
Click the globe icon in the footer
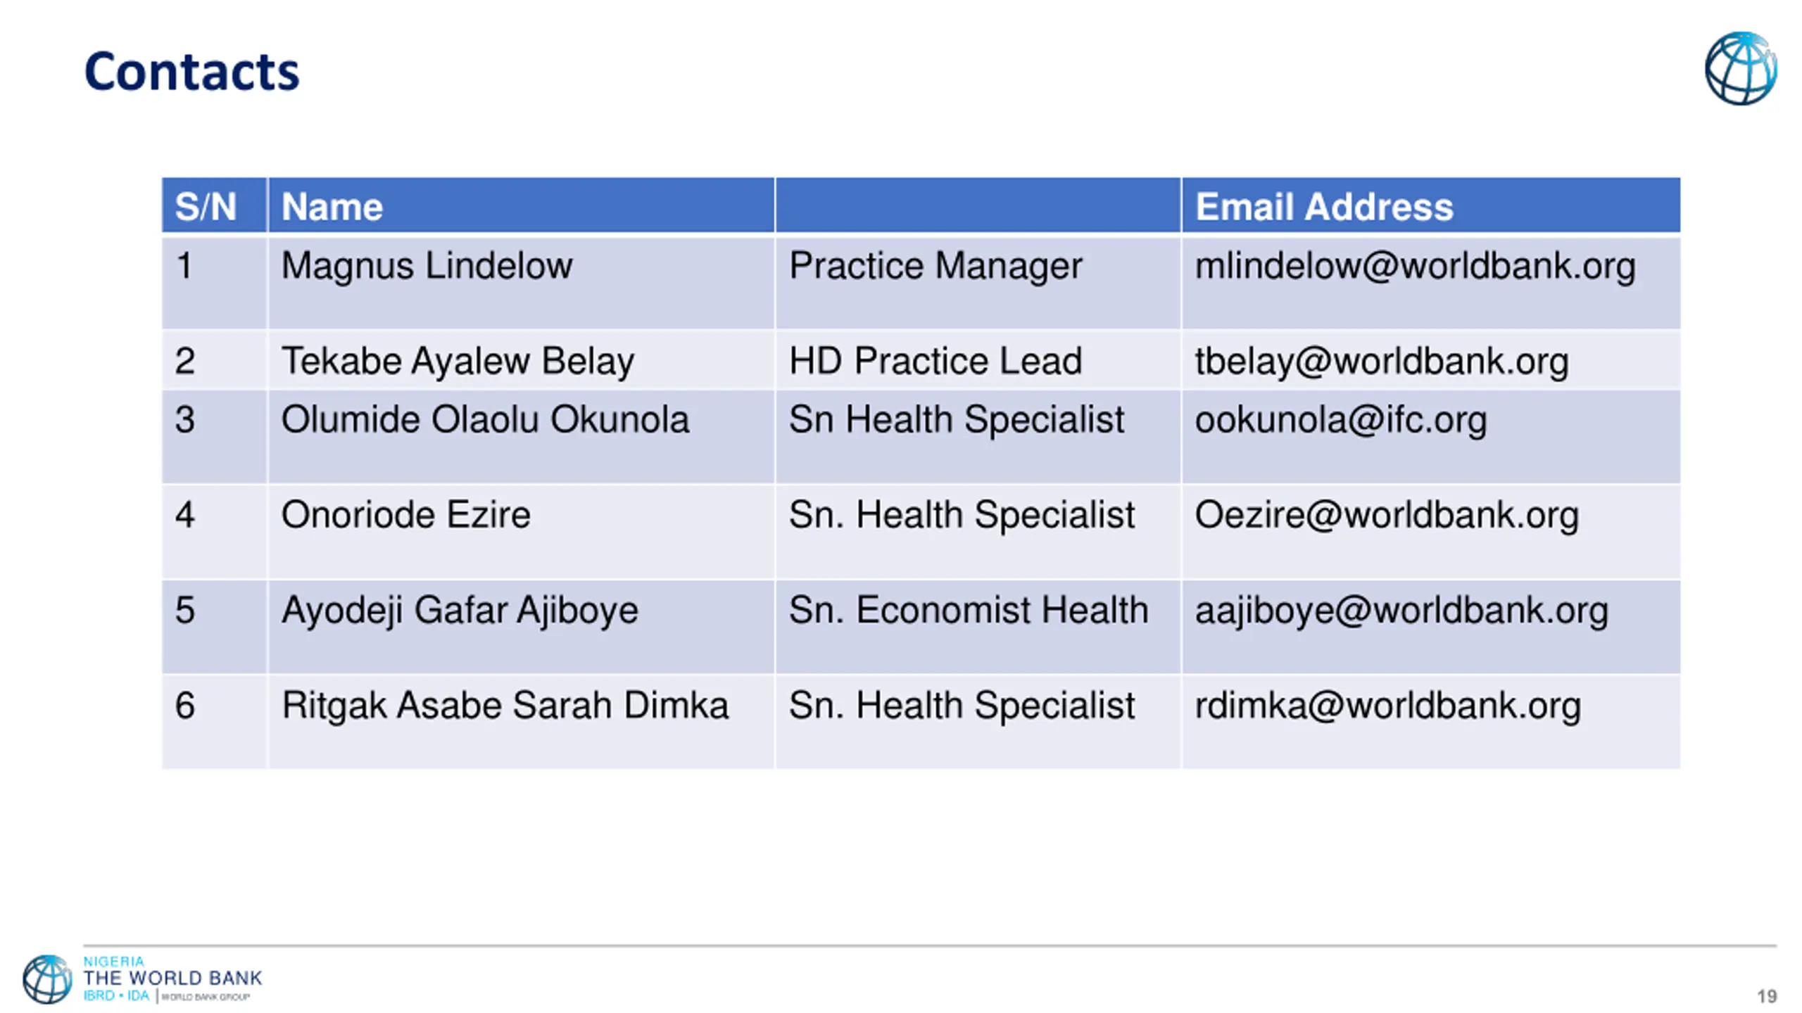coord(46,979)
